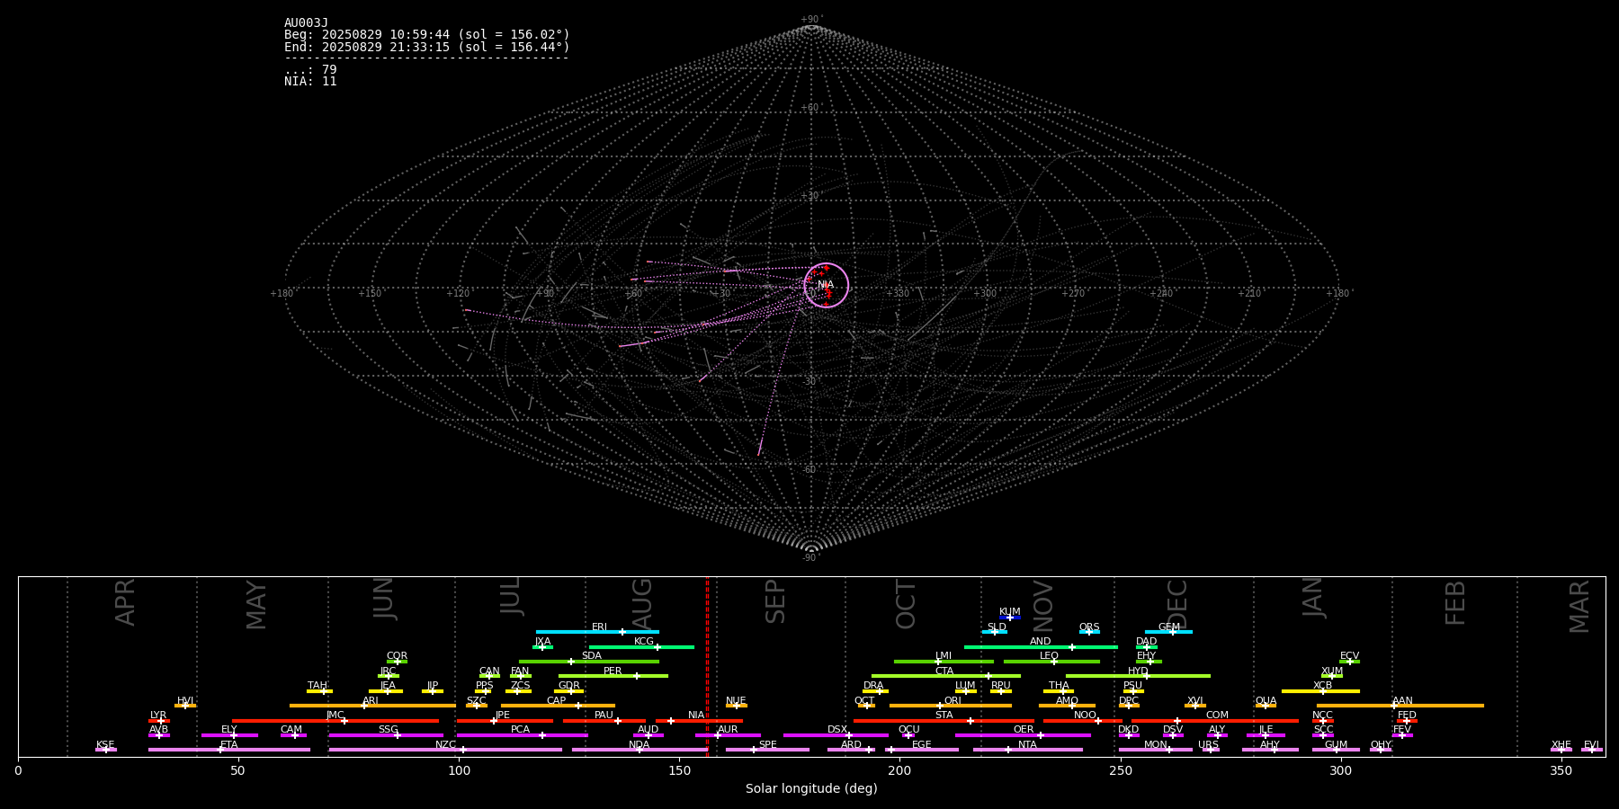The width and height of the screenshot is (1619, 809).
Task: Click the +90° label at the map top
Action: point(811,20)
